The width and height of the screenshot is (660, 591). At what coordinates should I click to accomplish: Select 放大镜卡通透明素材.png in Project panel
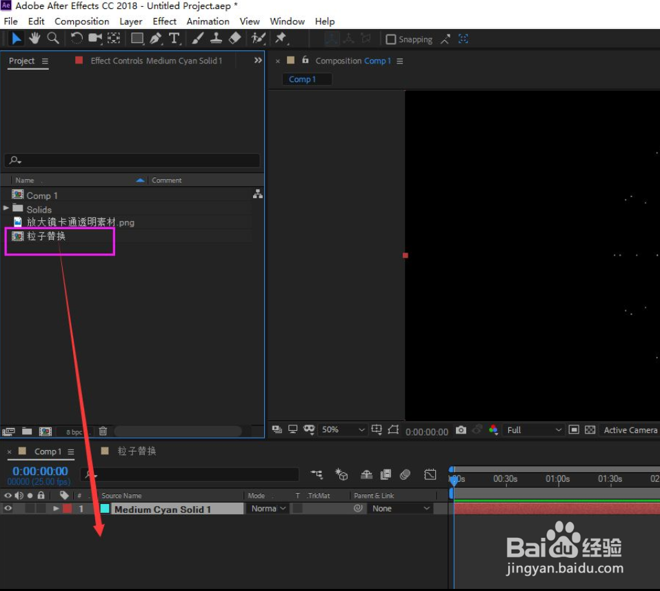tap(81, 222)
